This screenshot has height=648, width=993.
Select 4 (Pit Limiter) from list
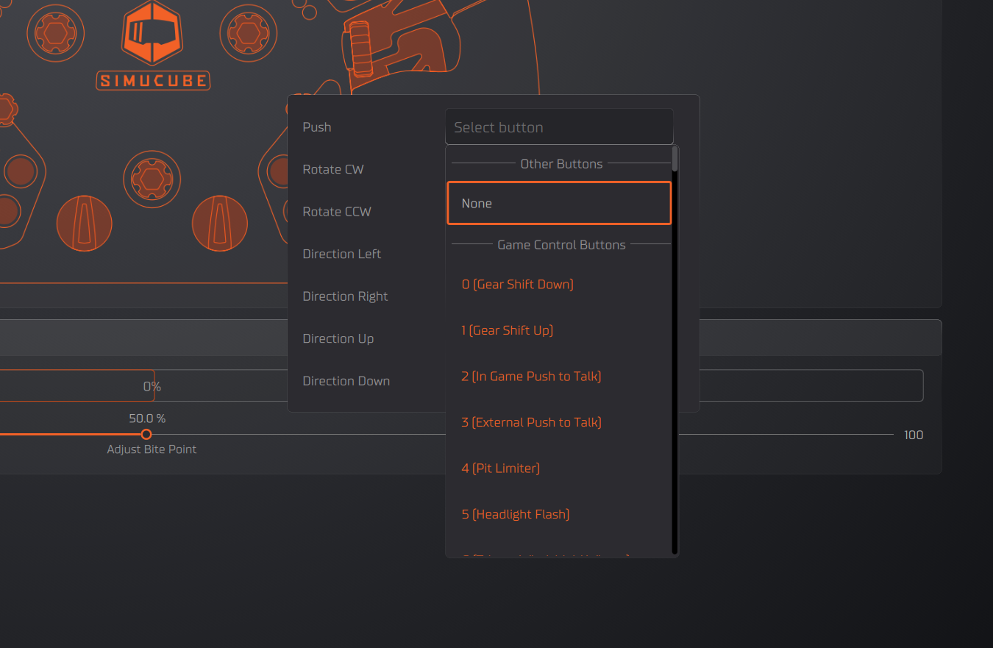click(500, 469)
